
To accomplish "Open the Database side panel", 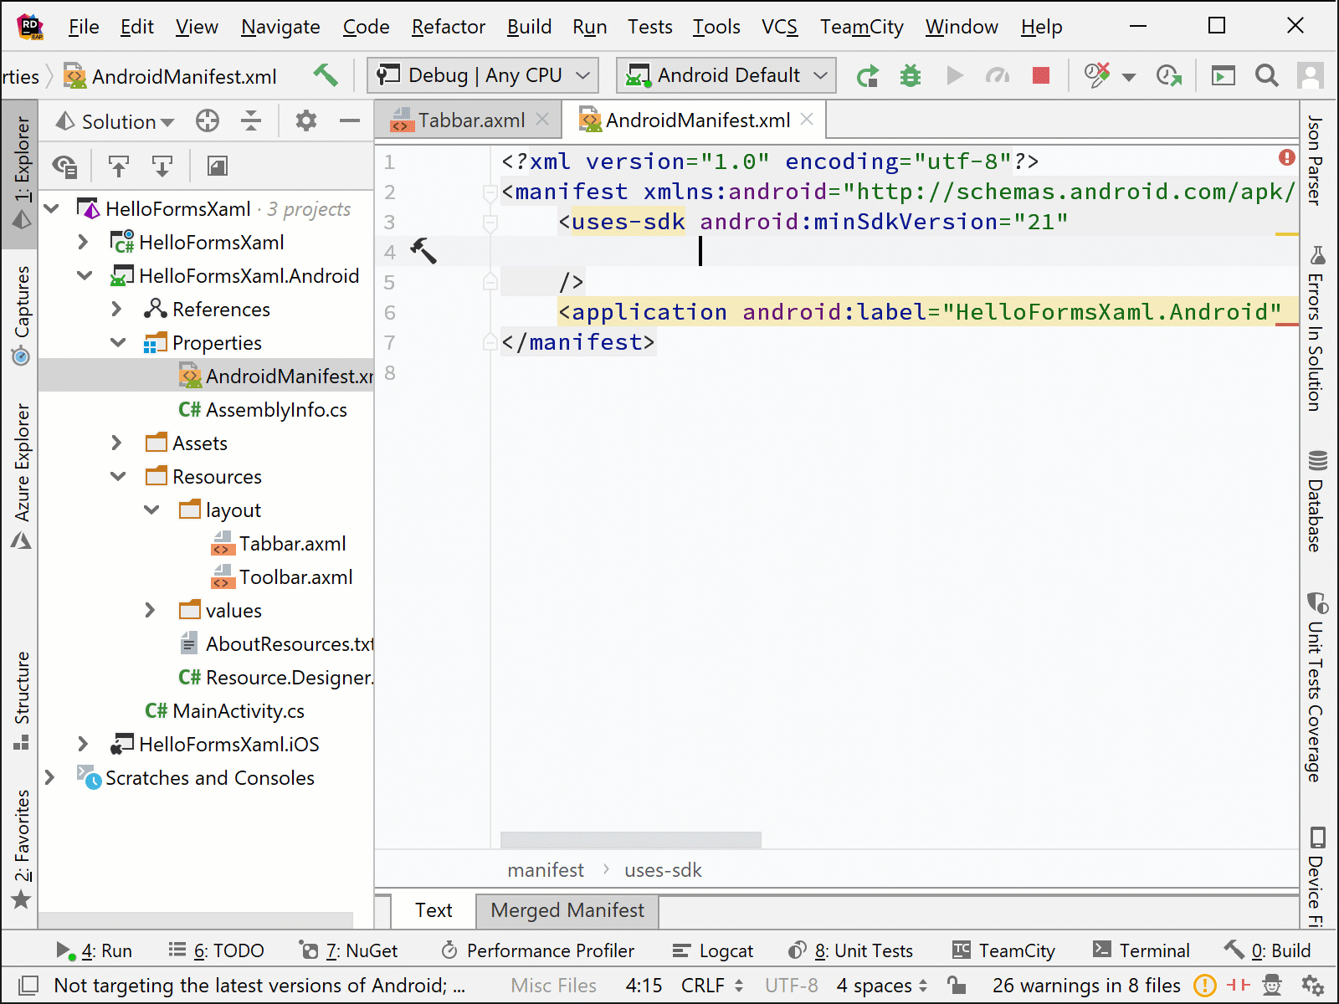I will [1318, 500].
